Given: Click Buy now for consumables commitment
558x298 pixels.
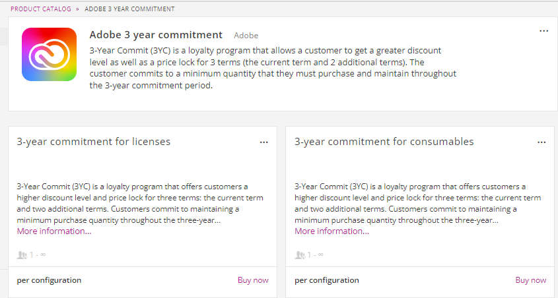Looking at the screenshot, I should [x=531, y=280].
